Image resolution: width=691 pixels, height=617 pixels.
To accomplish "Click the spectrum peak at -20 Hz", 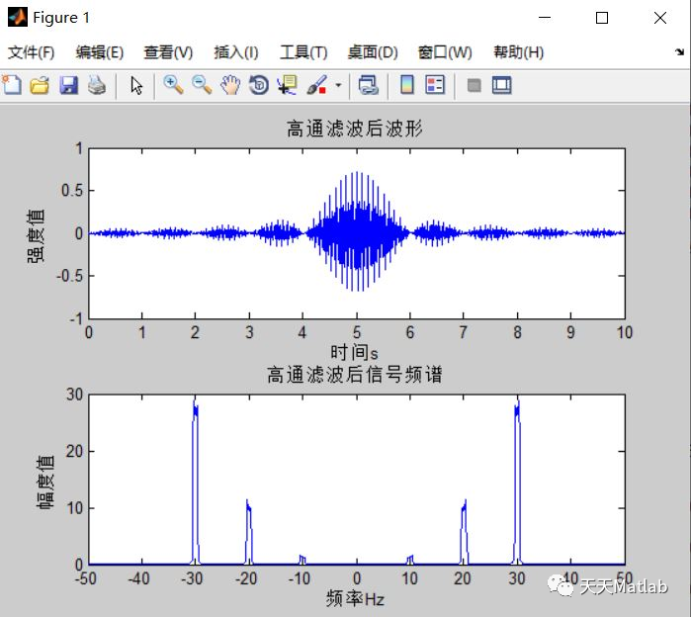I will 249,532.
